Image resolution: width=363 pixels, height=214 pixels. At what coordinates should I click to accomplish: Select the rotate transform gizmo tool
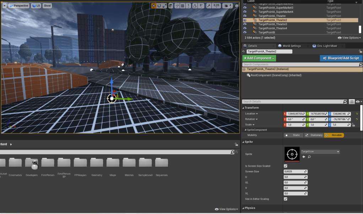(x=159, y=6)
